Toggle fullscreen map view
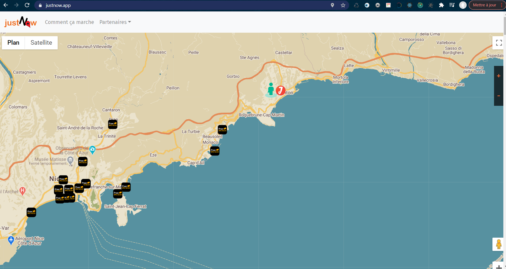 click(499, 43)
